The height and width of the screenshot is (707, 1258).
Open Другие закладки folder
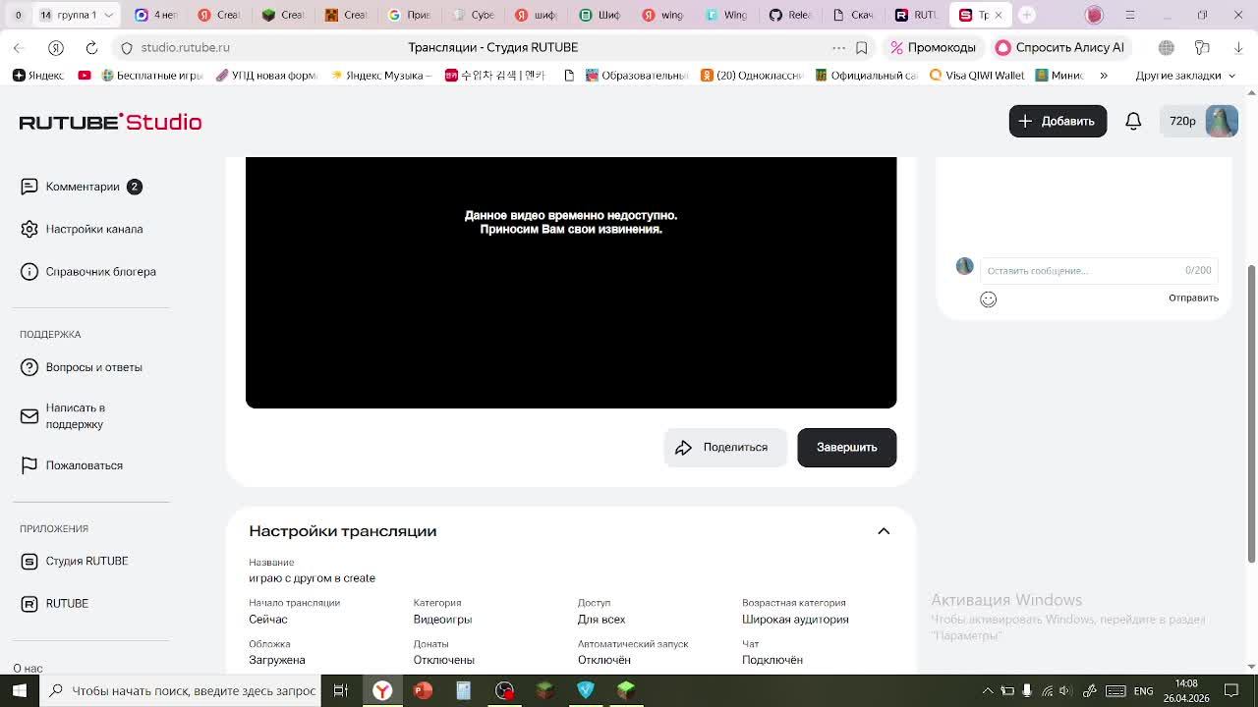[1185, 75]
